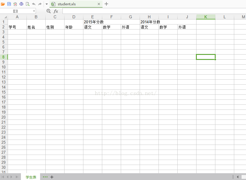Viewport: 246px width, 180px height.
Task: Select column A header
Action: coord(17,17)
